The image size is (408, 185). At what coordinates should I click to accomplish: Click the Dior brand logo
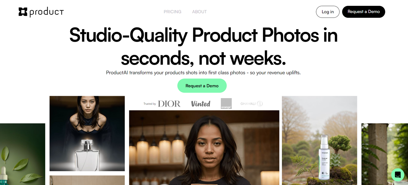169,104
